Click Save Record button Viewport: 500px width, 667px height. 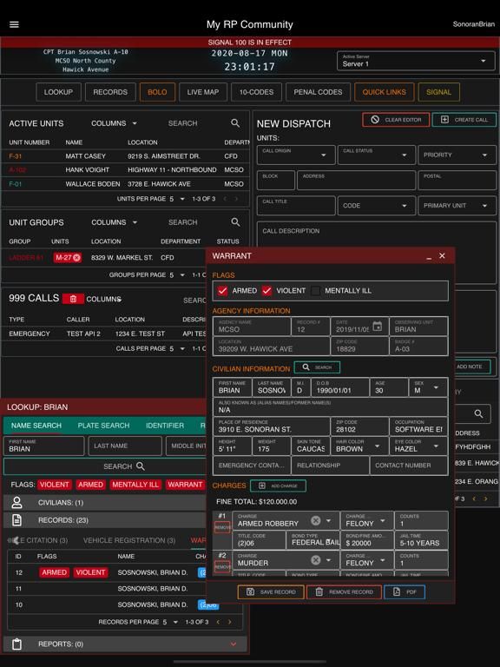click(x=271, y=591)
